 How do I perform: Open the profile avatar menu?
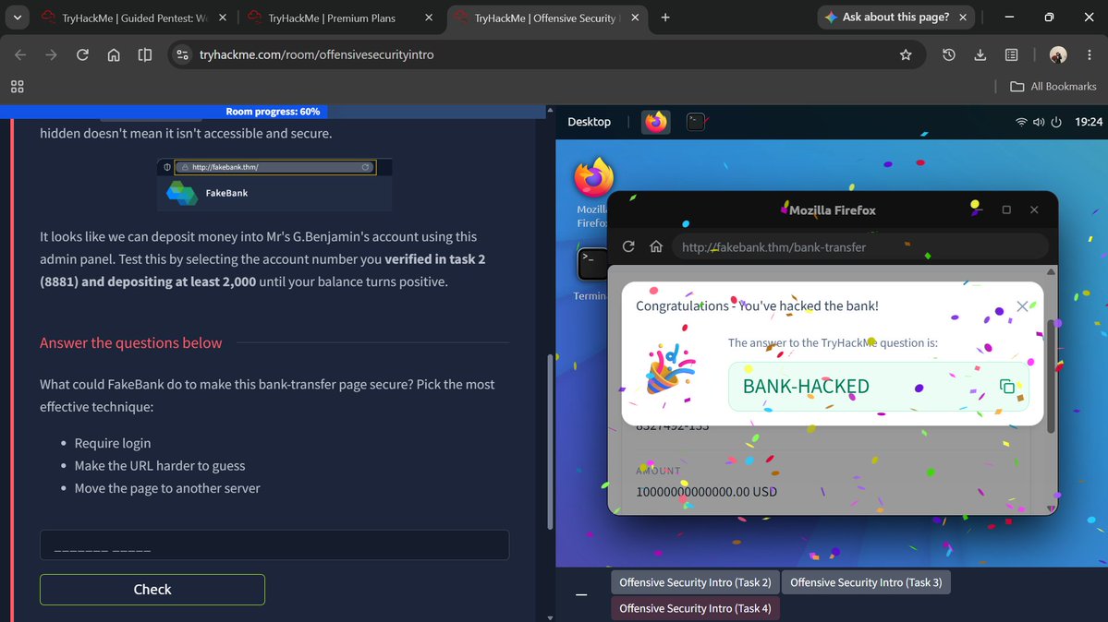click(1058, 54)
